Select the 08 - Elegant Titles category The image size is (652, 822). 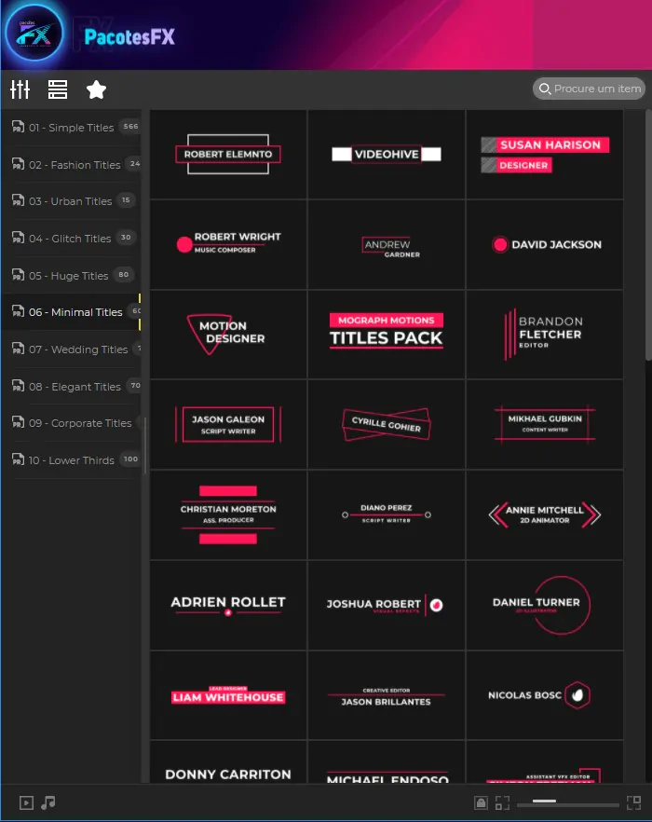(x=75, y=387)
